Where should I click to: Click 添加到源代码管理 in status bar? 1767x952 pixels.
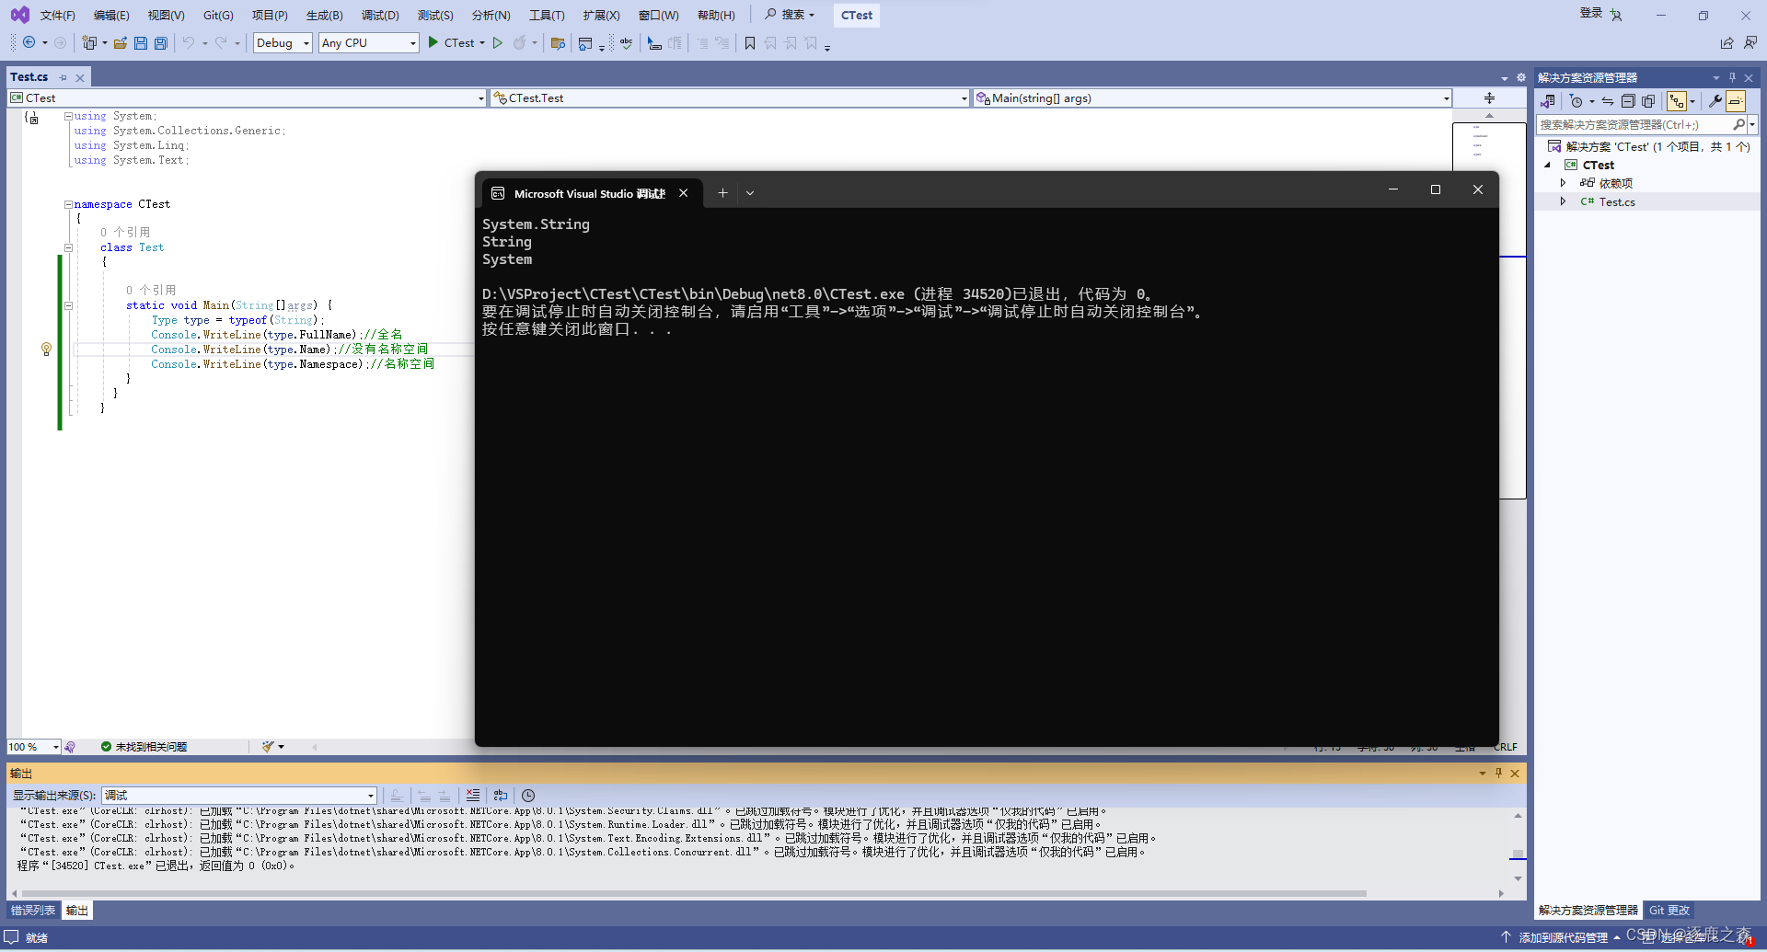(x=1563, y=937)
